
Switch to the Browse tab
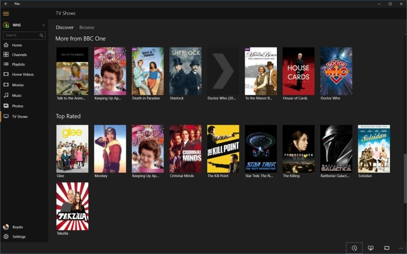pos(87,27)
